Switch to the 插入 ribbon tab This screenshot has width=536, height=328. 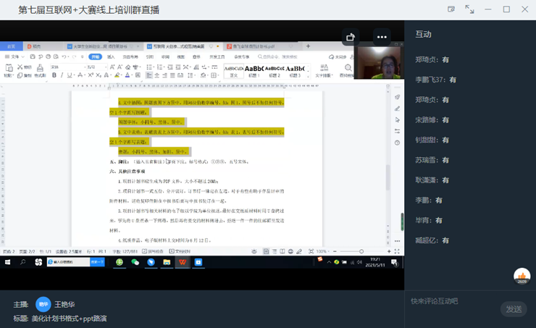click(112, 56)
